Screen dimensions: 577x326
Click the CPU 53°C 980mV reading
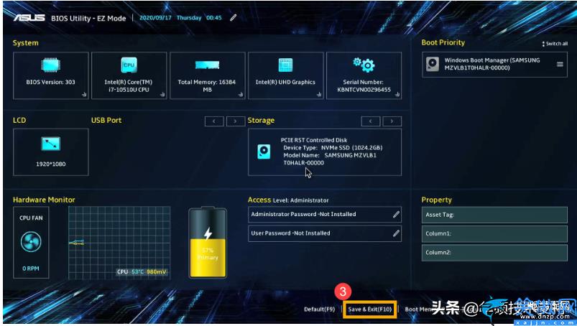tap(142, 272)
